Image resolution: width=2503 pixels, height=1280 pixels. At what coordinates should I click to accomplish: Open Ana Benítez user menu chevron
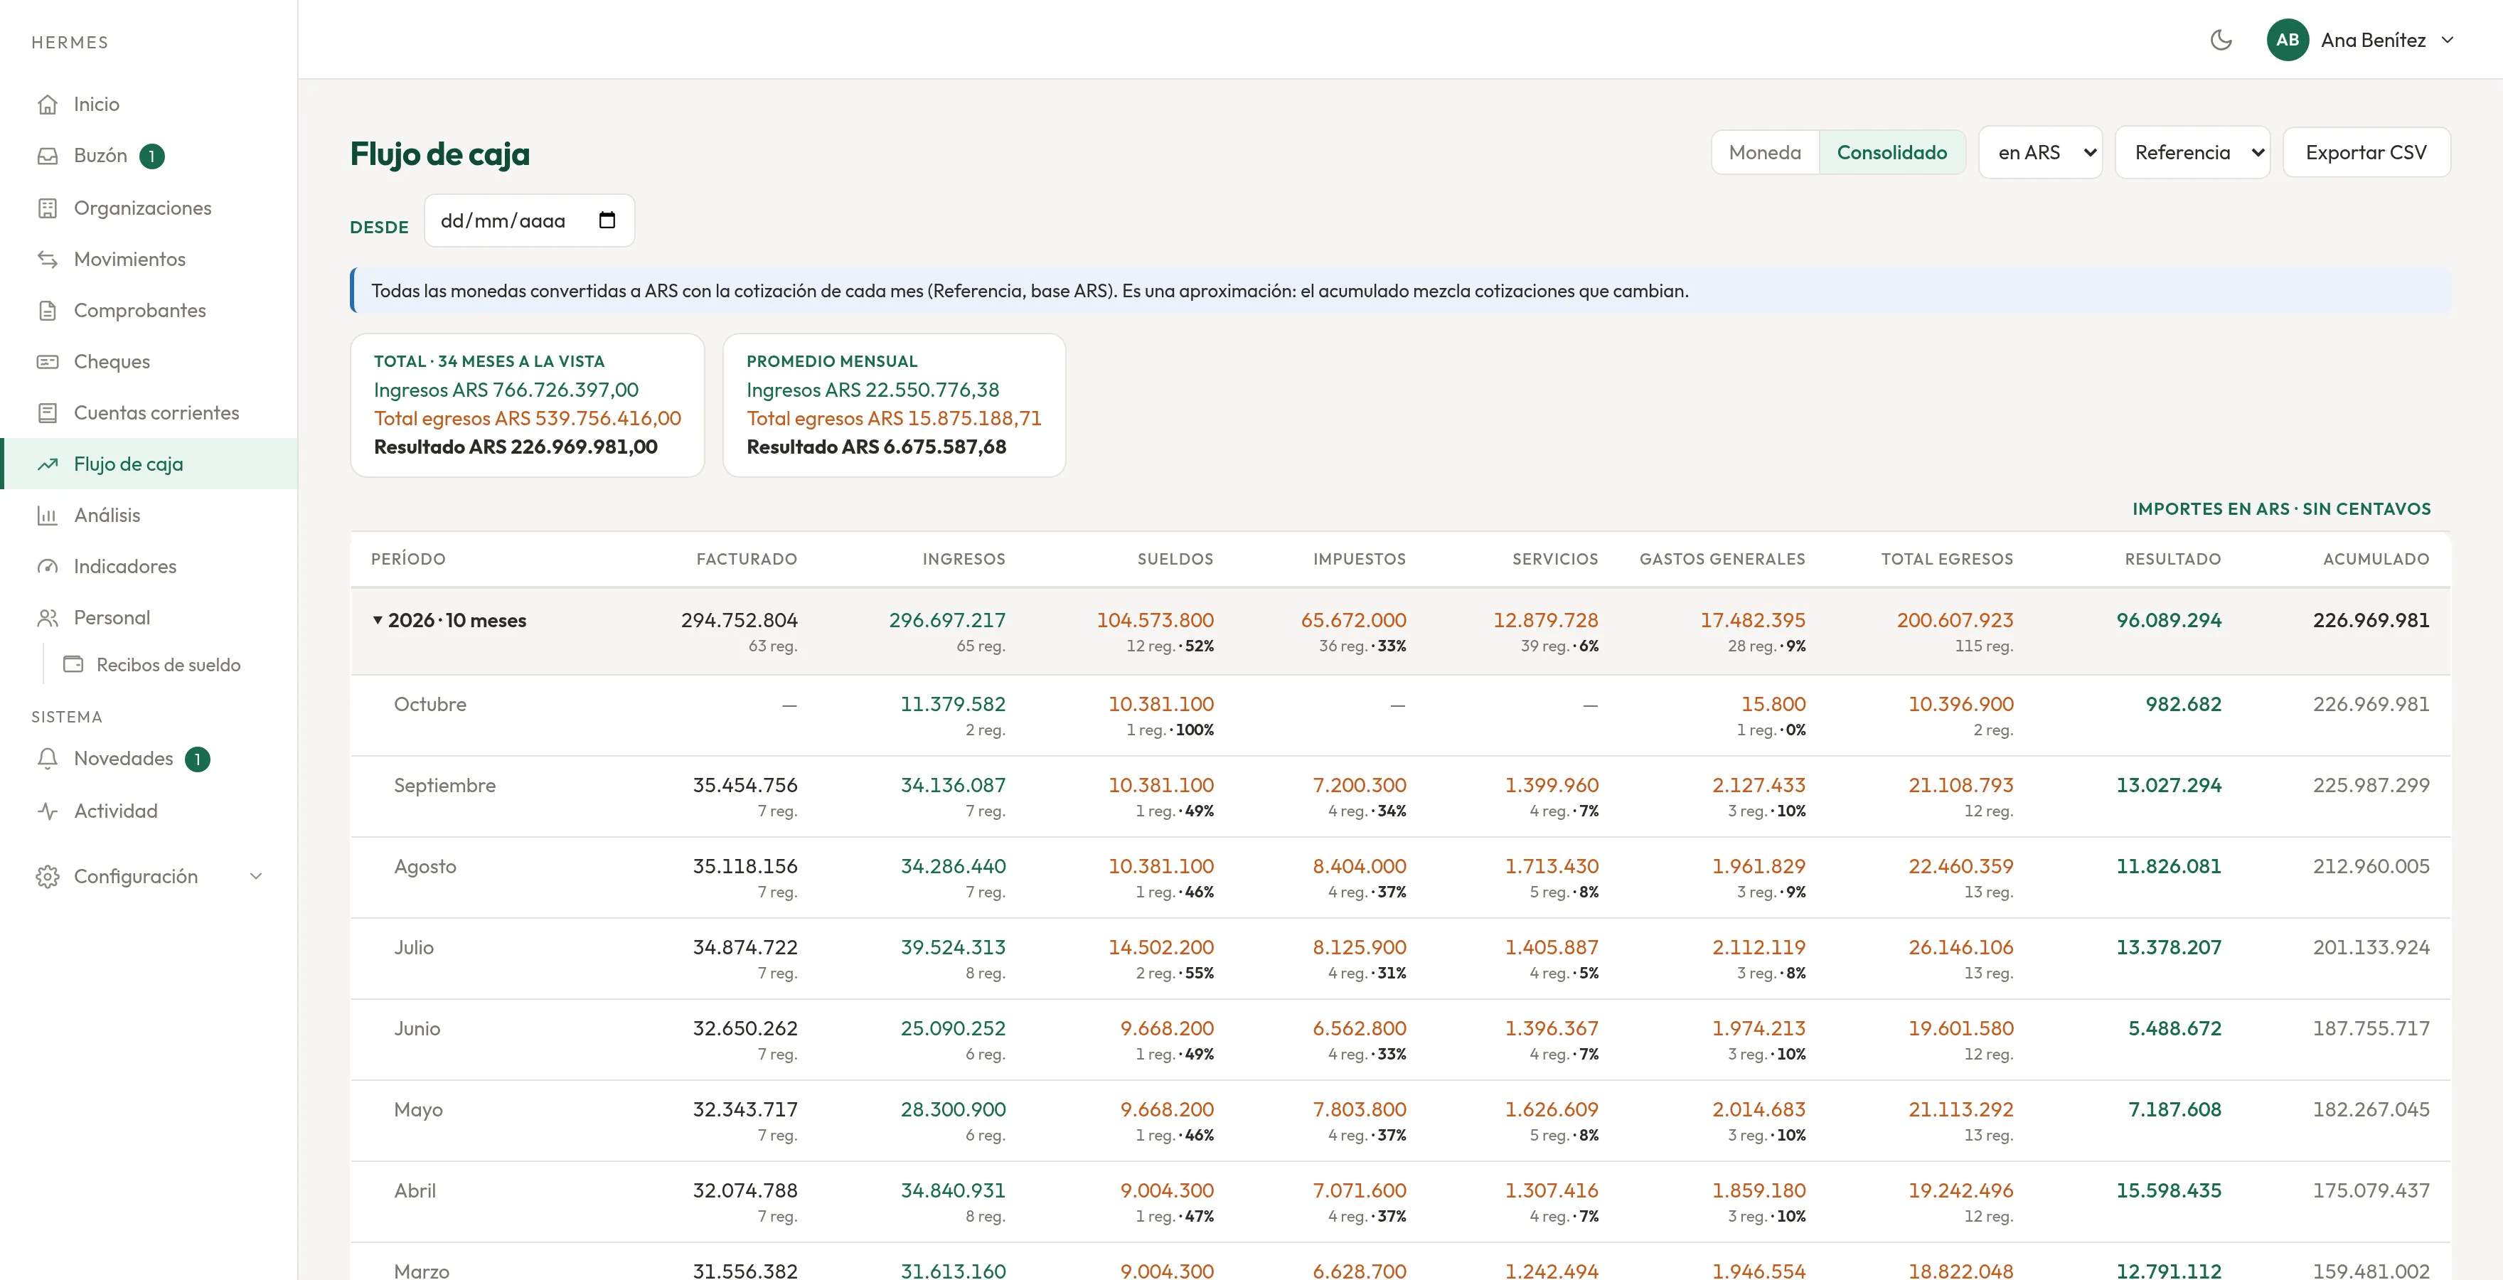point(2448,40)
